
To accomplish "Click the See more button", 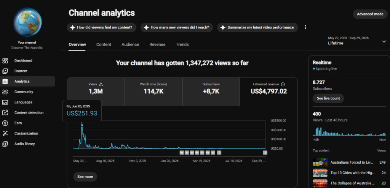I will (x=85, y=177).
